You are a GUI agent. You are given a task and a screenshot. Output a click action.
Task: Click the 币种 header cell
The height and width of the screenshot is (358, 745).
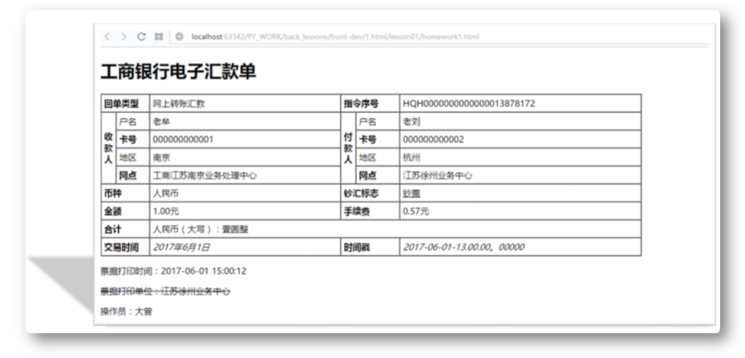tap(126, 194)
